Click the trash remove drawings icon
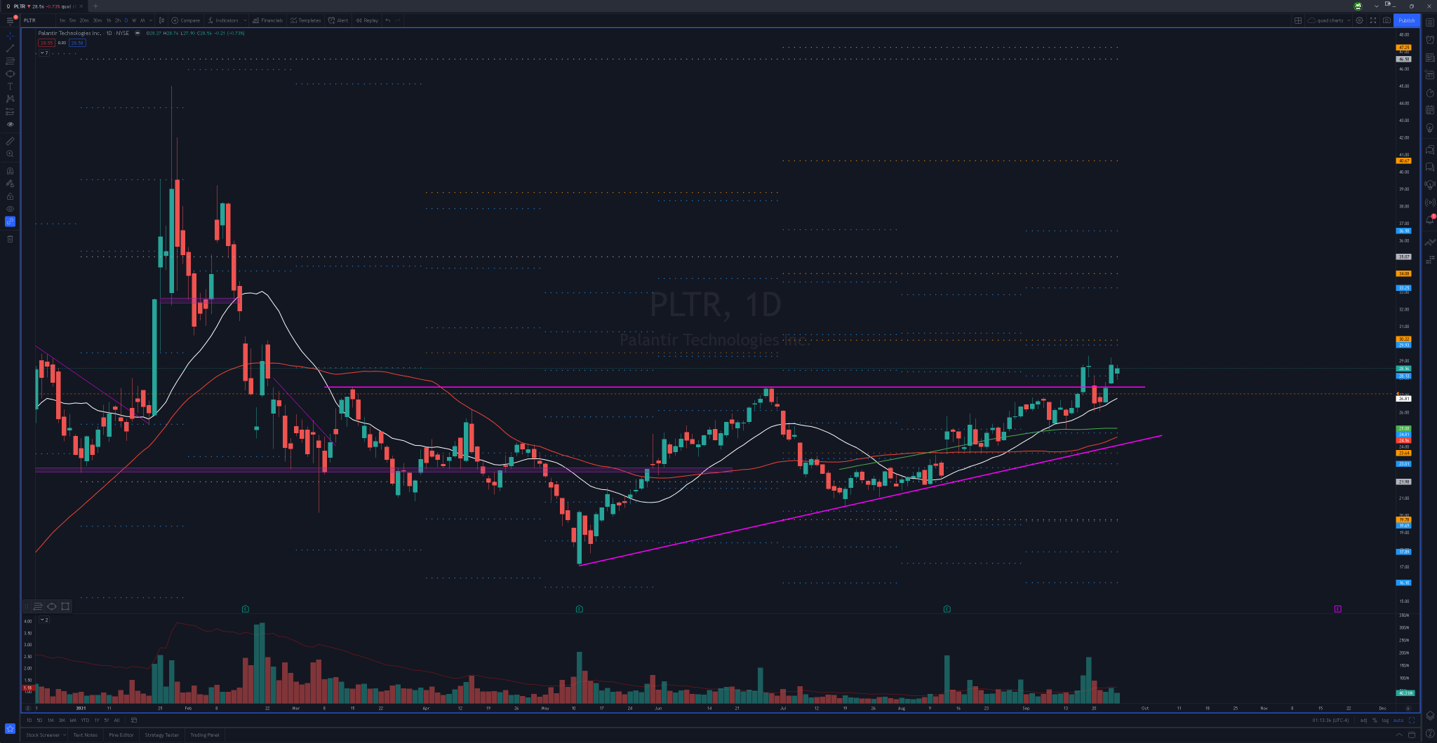Viewport: 1437px width, 743px height. click(x=10, y=239)
